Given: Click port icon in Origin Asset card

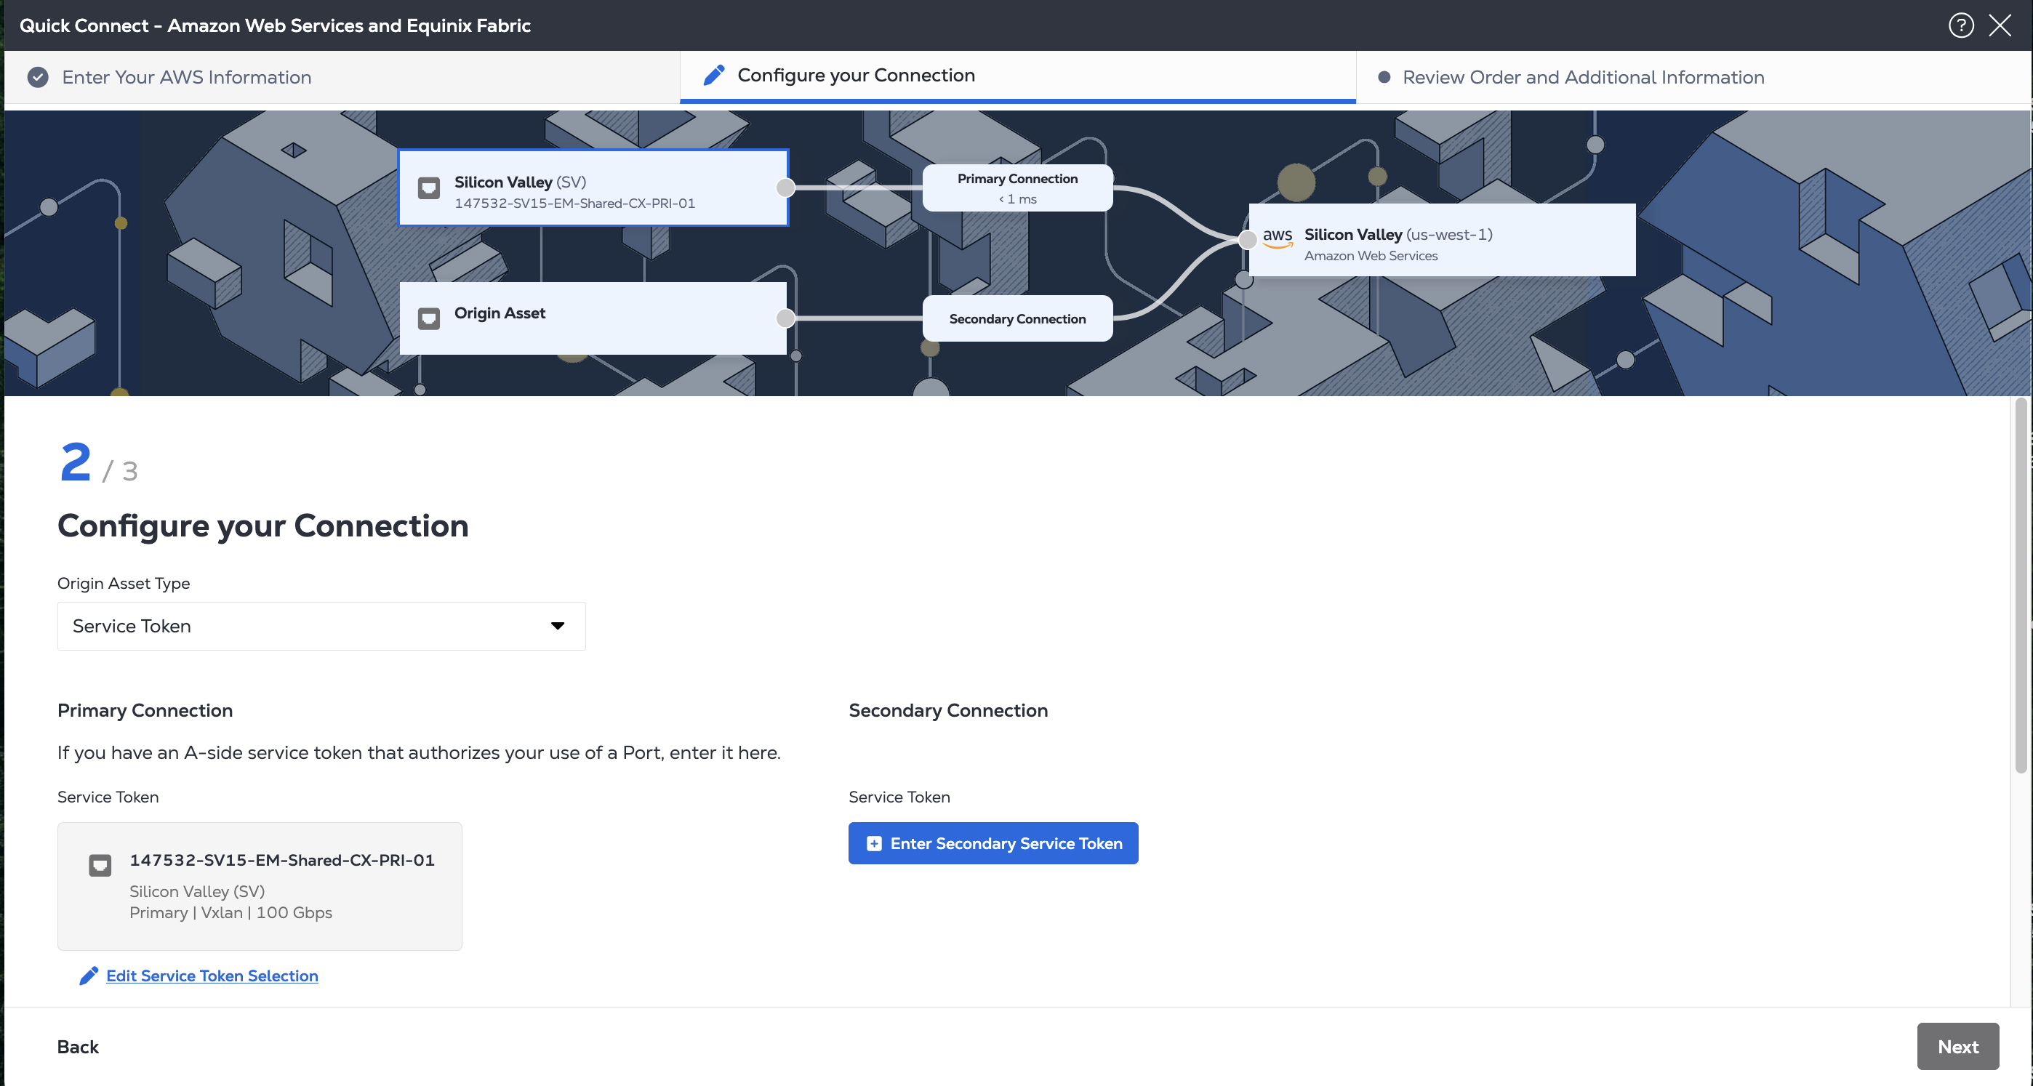Looking at the screenshot, I should 428,319.
